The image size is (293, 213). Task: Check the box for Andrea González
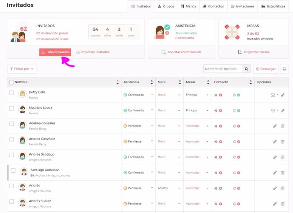(x=12, y=139)
